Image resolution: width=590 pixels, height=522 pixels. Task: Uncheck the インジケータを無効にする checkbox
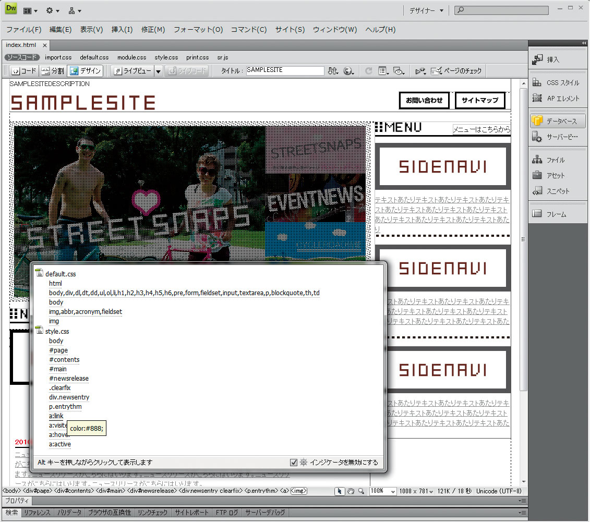coord(294,462)
